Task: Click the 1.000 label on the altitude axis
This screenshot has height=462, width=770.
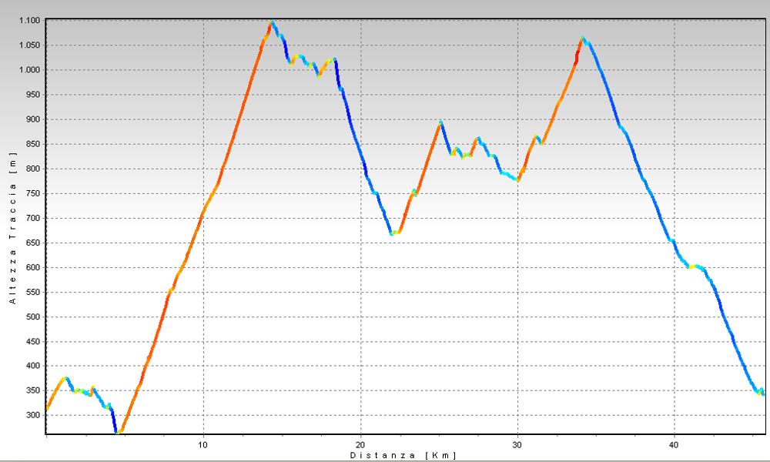Action: [x=30, y=70]
